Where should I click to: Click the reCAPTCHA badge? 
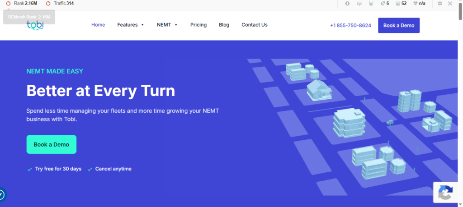point(445,192)
